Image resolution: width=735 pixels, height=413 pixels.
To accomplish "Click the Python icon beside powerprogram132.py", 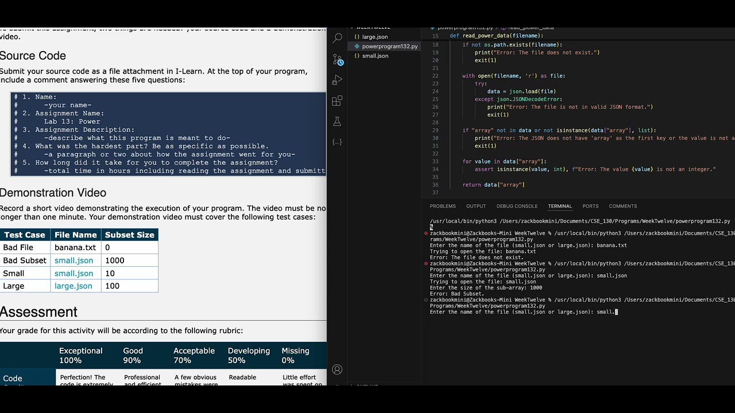I will [357, 46].
